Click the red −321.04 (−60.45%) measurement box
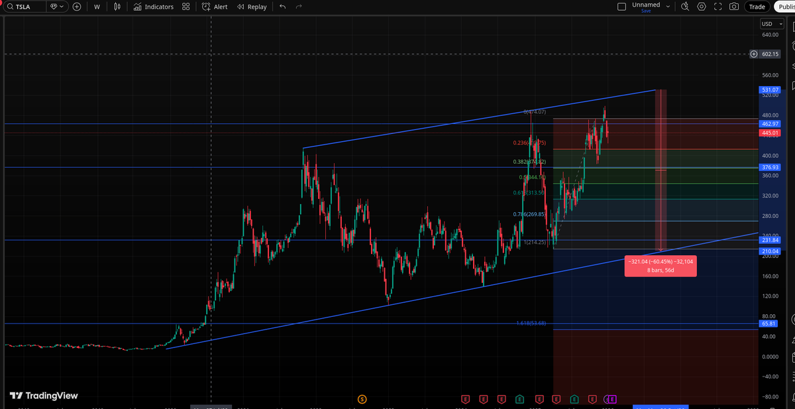 pos(661,266)
